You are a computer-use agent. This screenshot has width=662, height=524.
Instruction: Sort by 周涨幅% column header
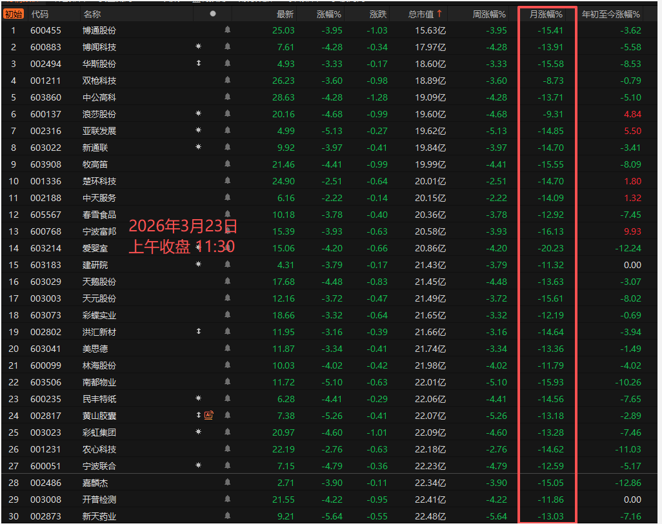tap(489, 14)
